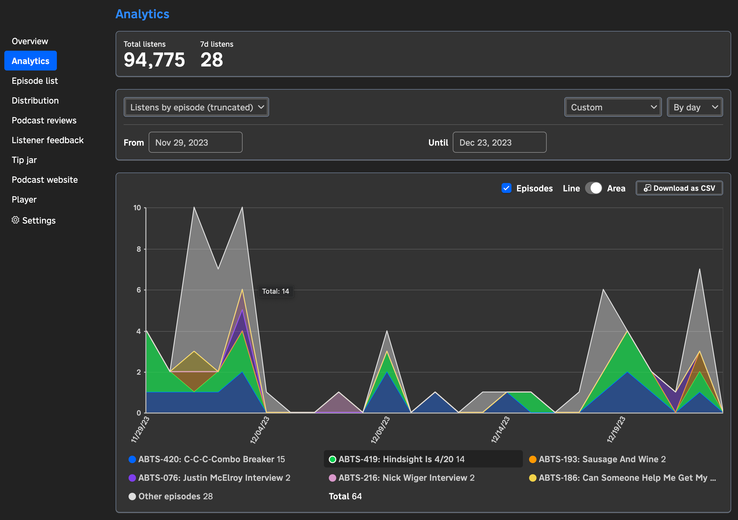738x520 pixels.
Task: Visit the Podcast website settings
Action: [x=45, y=179]
